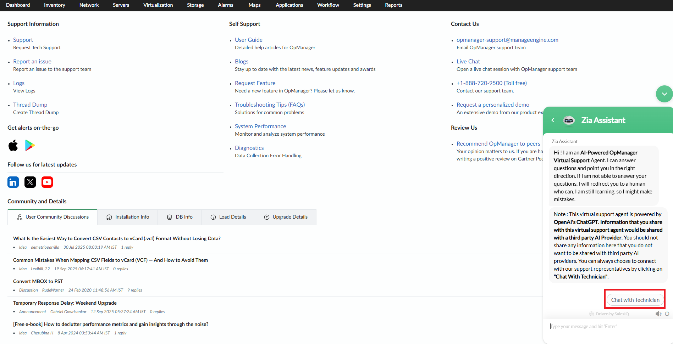Open the System Performance link

[260, 126]
